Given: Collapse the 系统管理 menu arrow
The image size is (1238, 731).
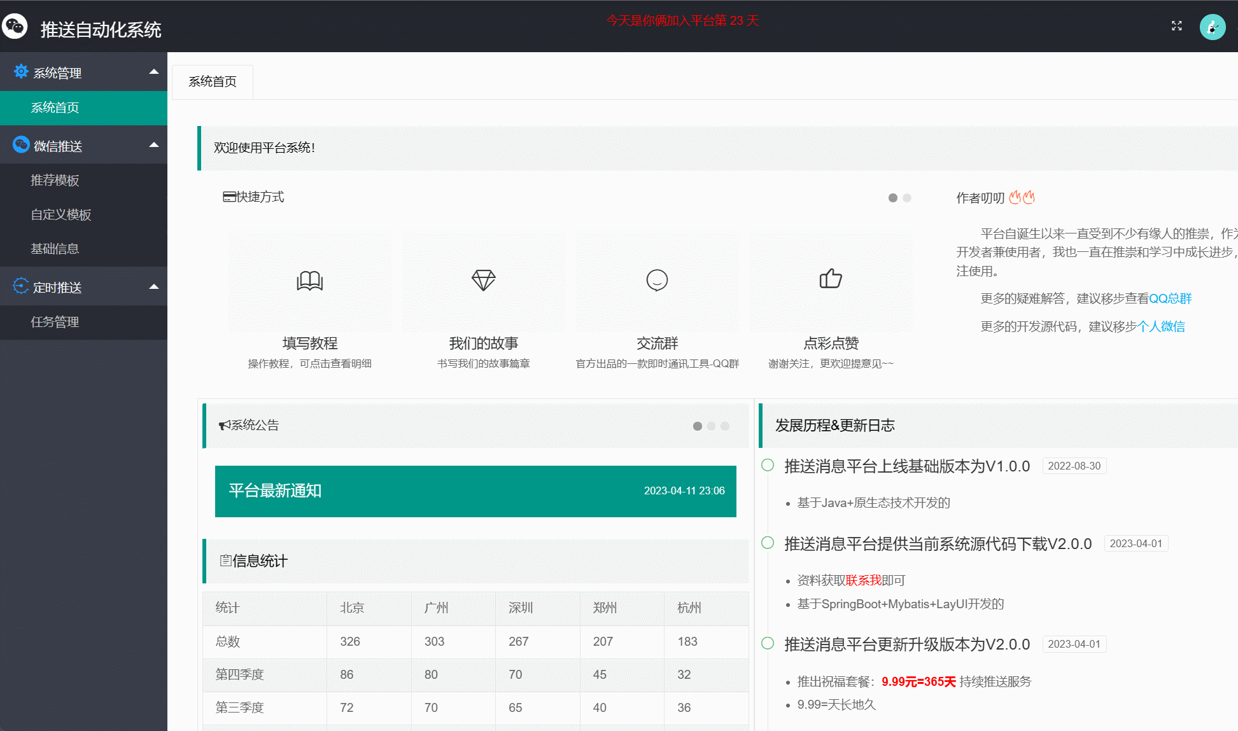Looking at the screenshot, I should tap(153, 72).
